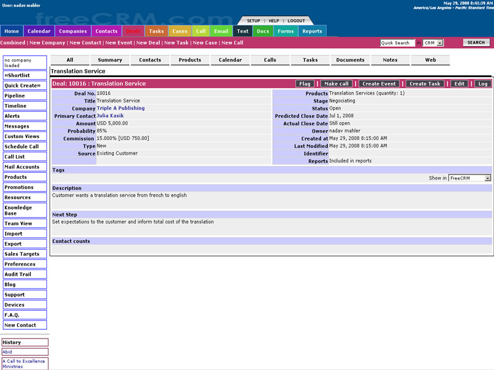Open Messages in the sidebar

25,126
